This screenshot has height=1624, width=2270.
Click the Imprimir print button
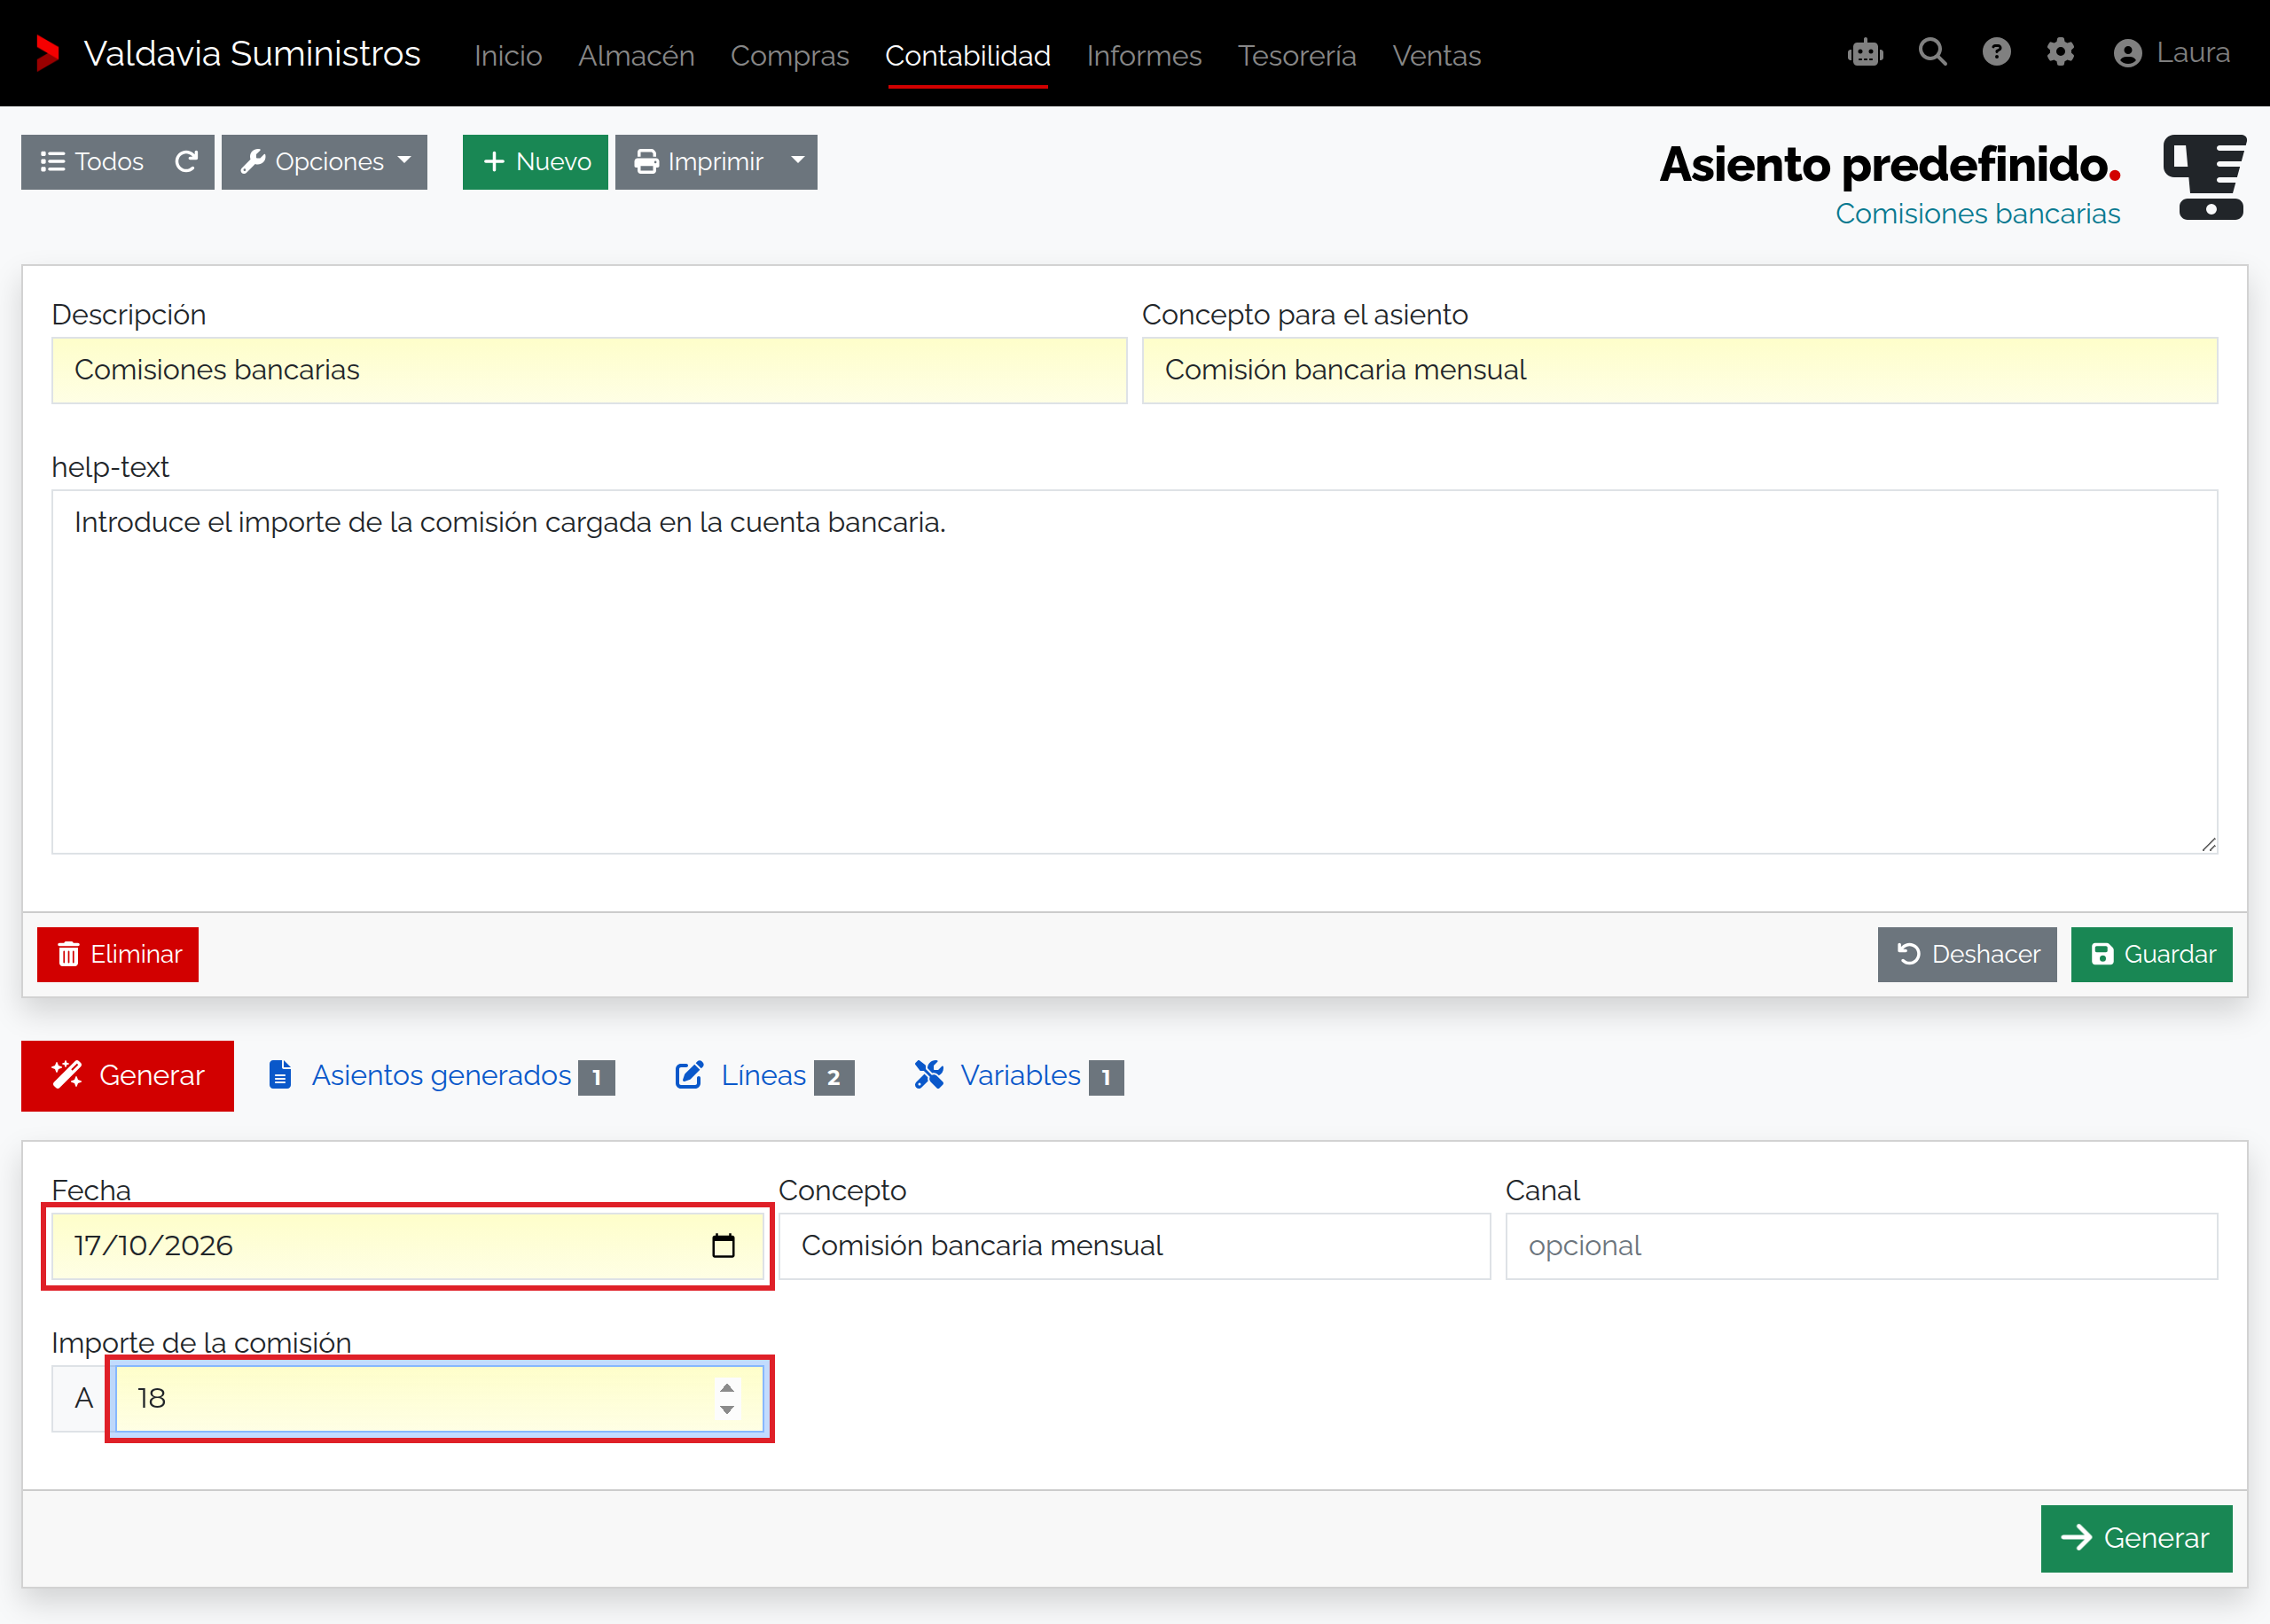[x=697, y=162]
